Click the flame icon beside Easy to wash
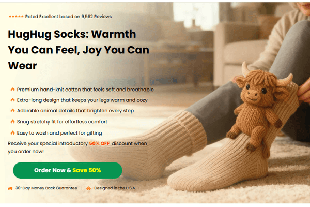Viewport: 310px width, 207px height. (x=12, y=132)
